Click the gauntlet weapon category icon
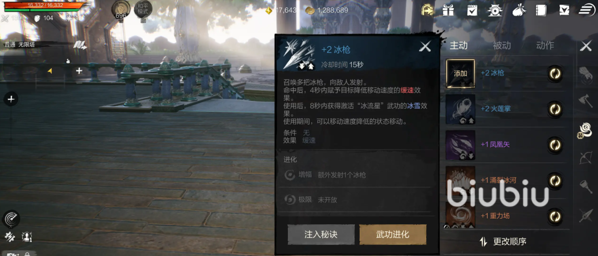The height and width of the screenshot is (256, 598). [x=585, y=74]
